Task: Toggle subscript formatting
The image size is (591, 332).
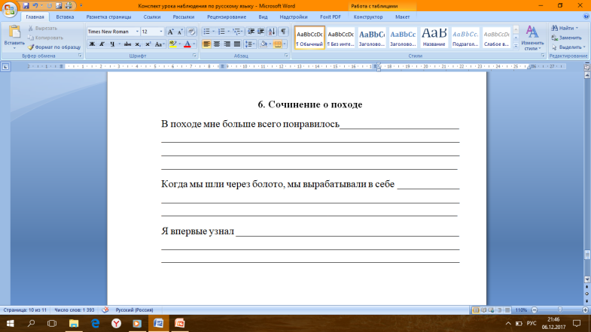Action: tap(138, 44)
